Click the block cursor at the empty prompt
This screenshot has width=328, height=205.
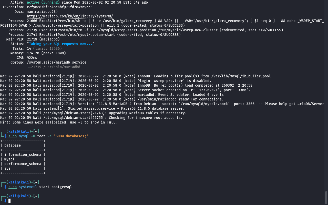[x=9, y=201]
